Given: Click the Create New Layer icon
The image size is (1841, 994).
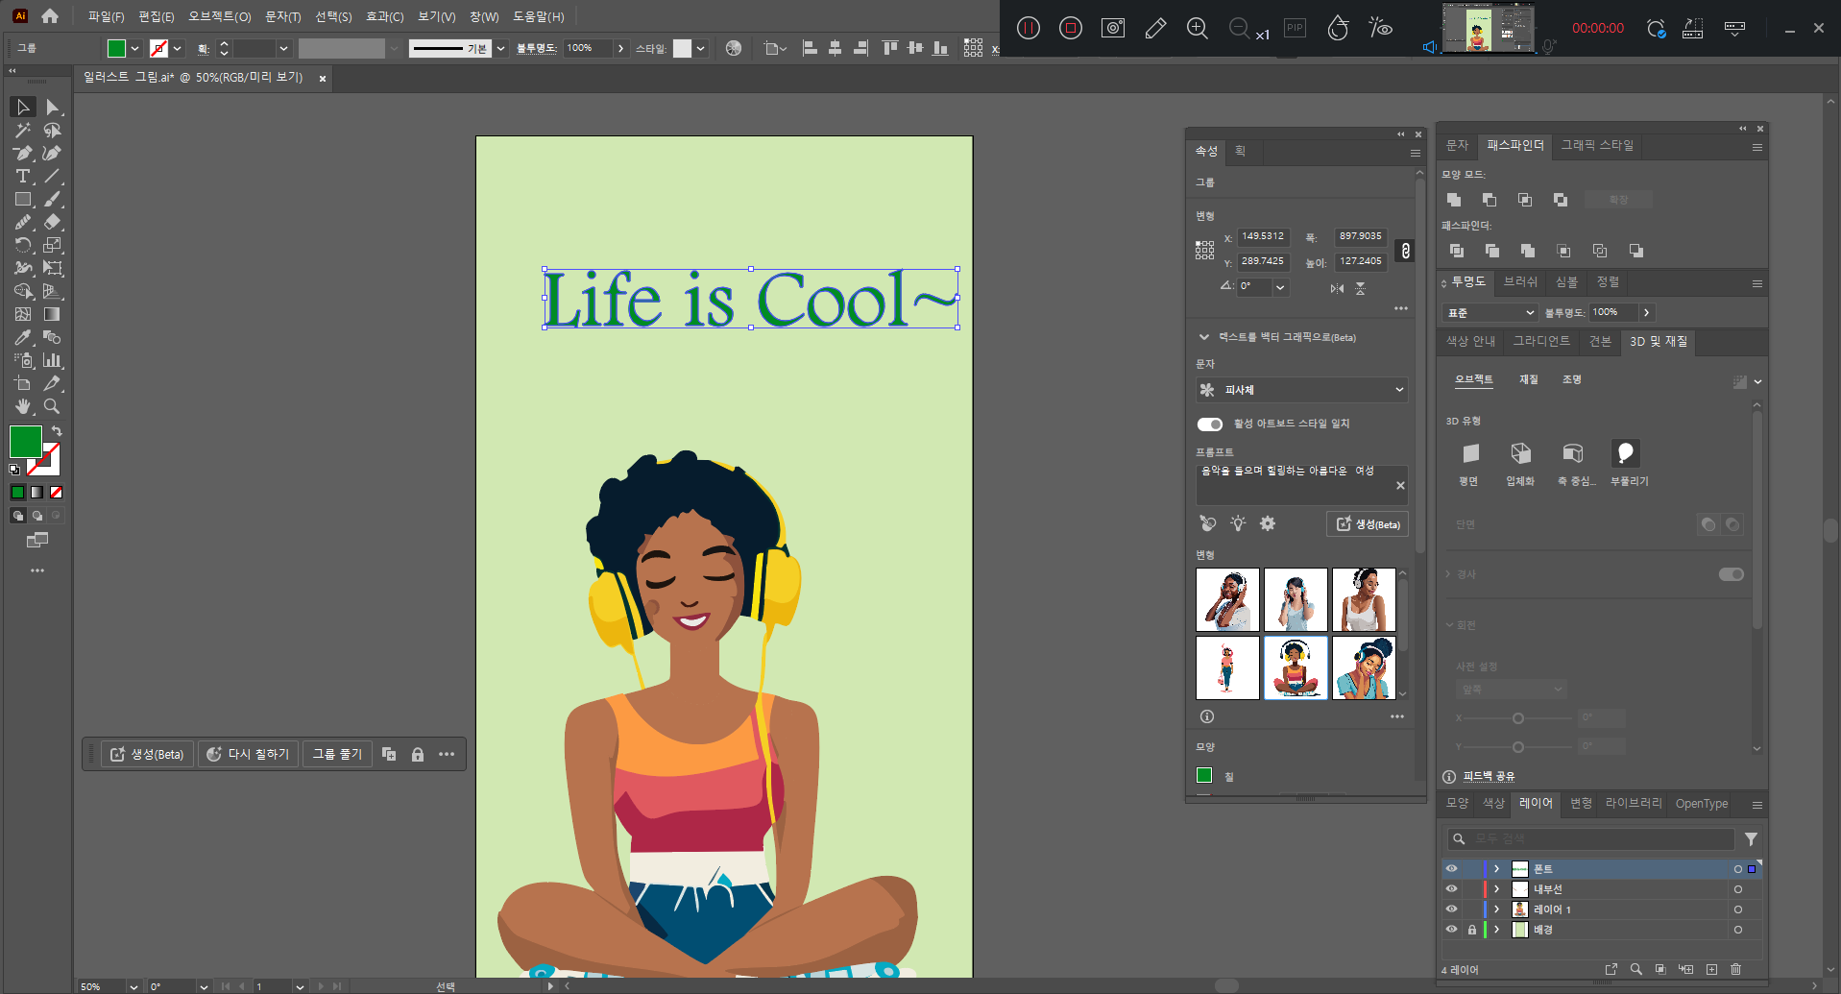Looking at the screenshot, I should [x=1711, y=969].
